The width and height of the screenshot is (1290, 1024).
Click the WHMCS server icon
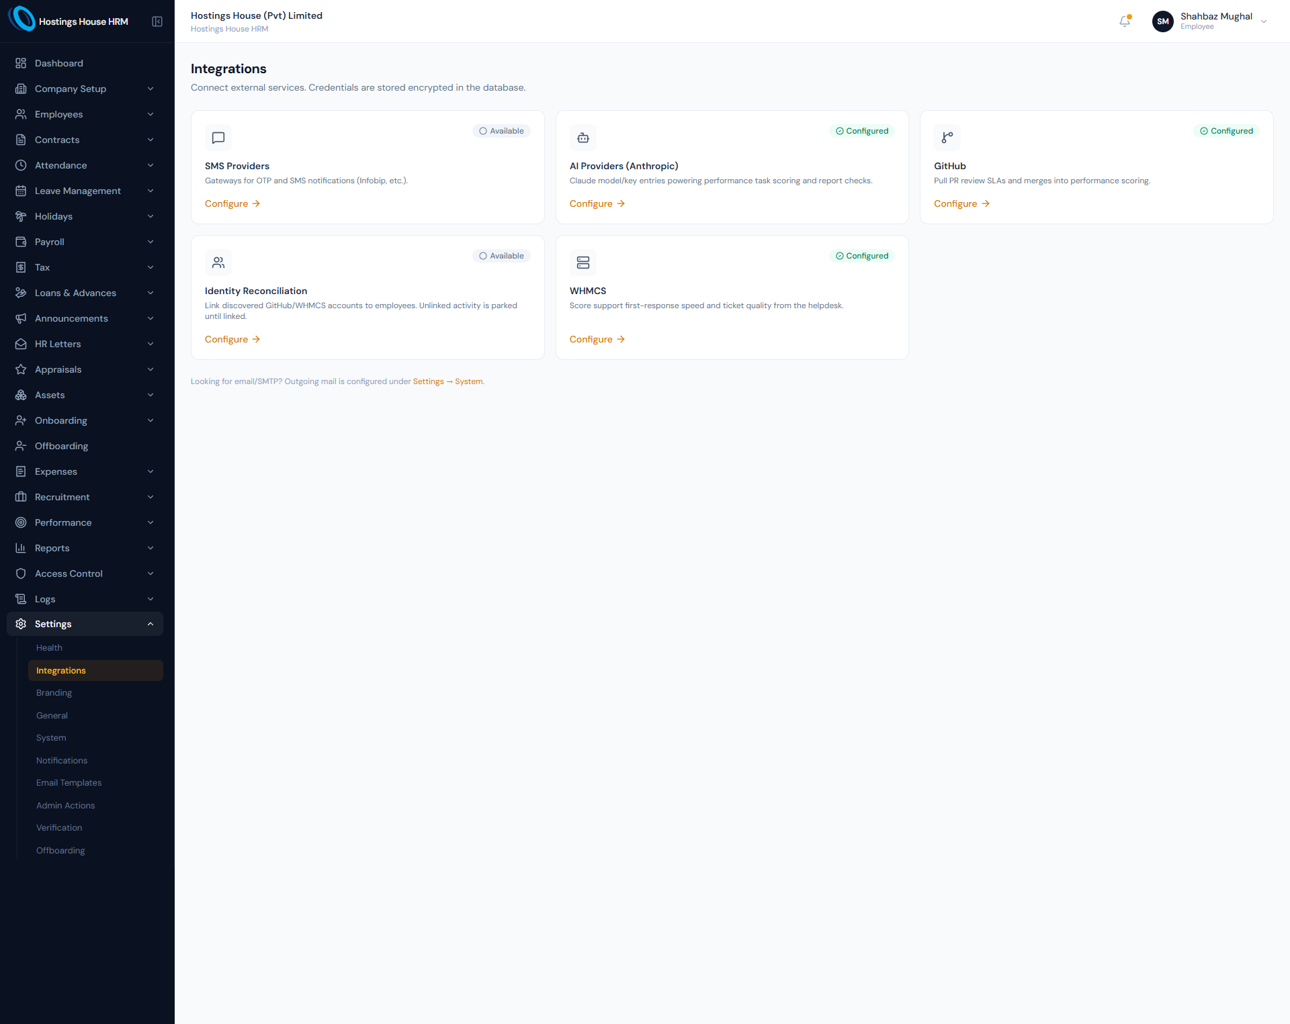[x=583, y=263]
